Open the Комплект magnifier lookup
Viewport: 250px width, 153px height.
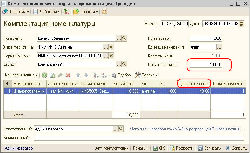click(x=124, y=38)
